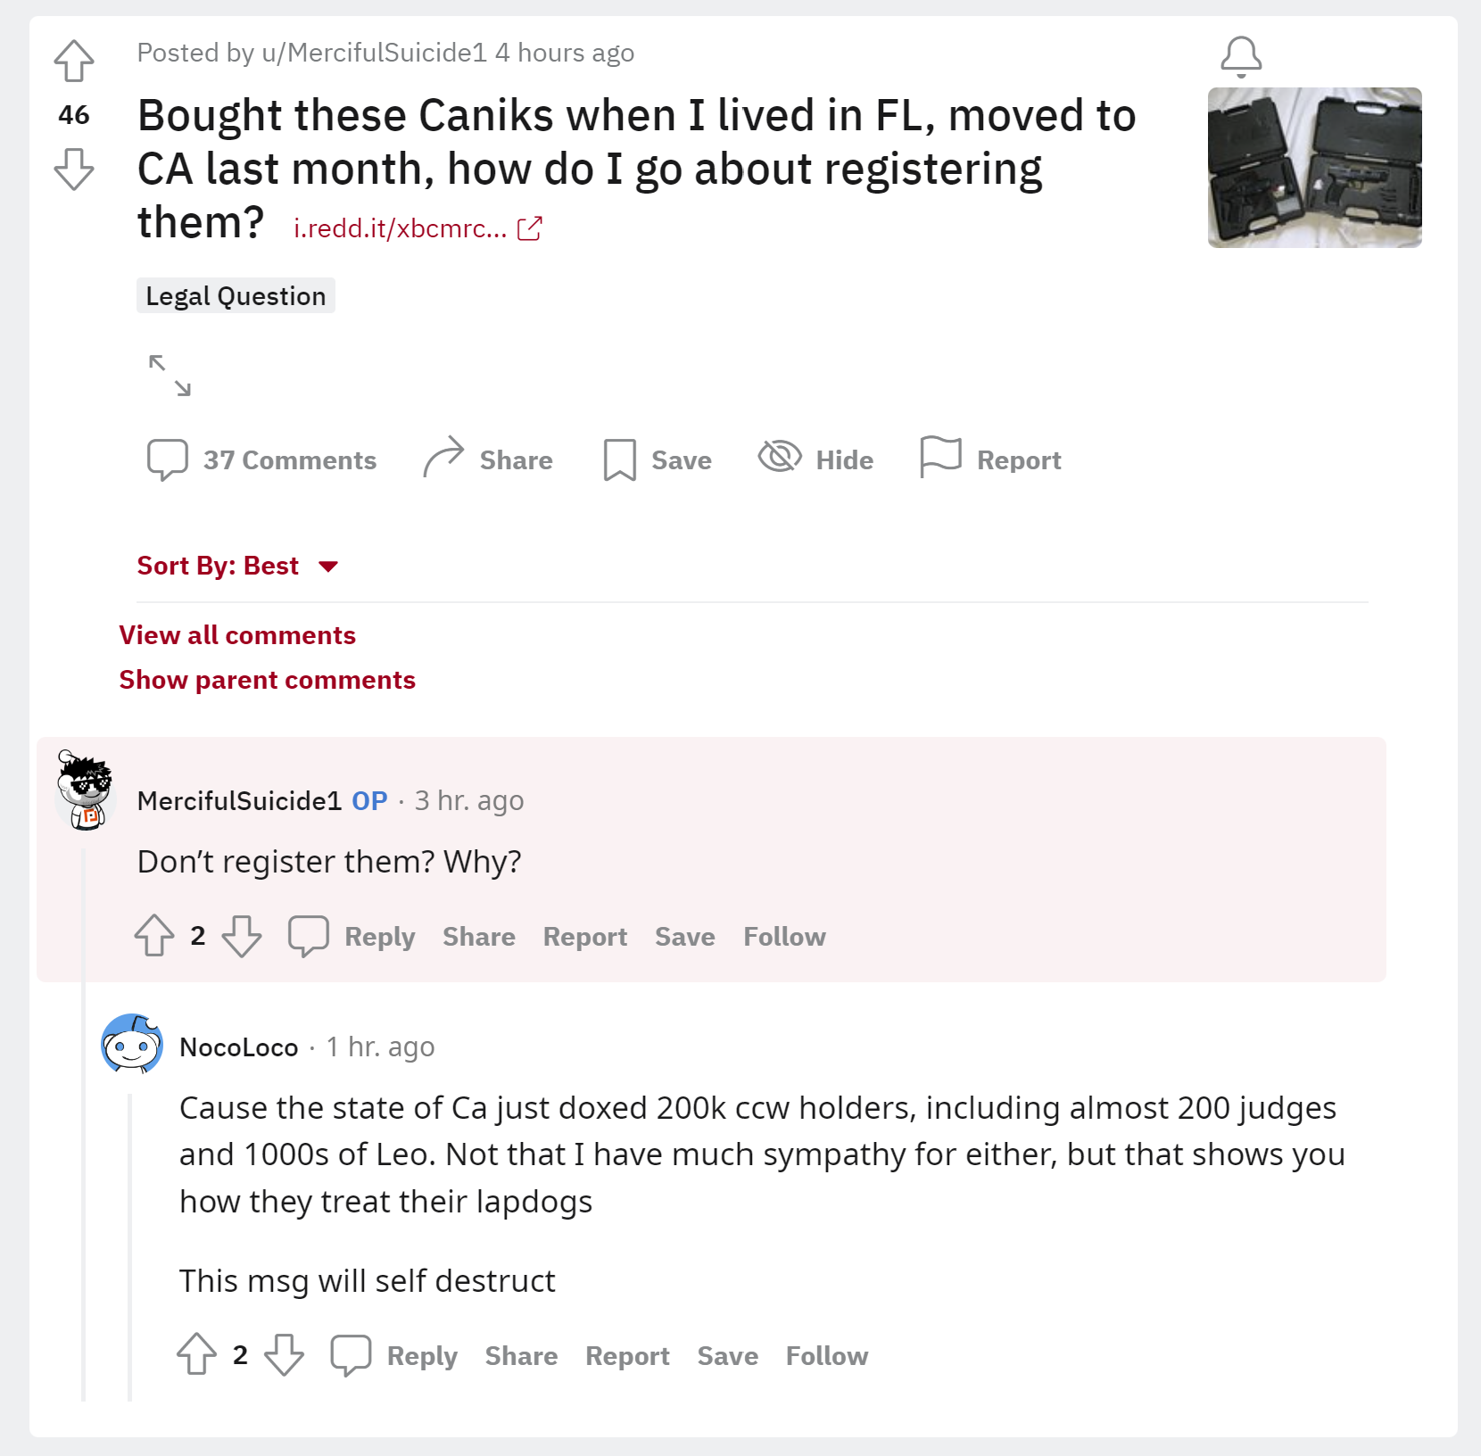Click the notification bell icon

1241,57
